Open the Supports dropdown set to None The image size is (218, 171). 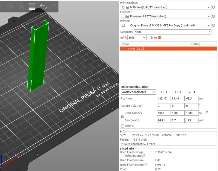pos(172,32)
